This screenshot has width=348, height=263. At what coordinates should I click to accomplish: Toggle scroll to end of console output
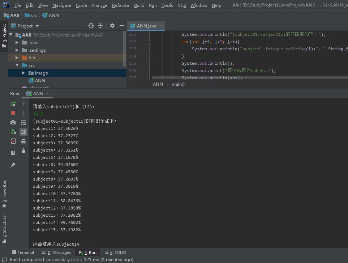(23, 132)
